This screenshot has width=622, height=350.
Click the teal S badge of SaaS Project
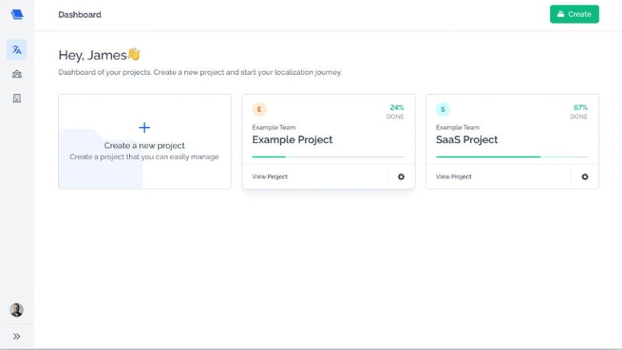point(442,109)
